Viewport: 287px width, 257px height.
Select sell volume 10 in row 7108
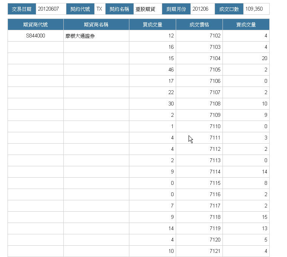coord(264,104)
